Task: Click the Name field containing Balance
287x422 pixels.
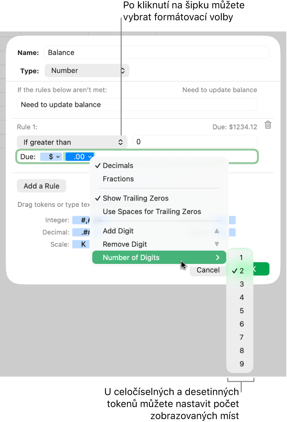Action: [x=156, y=53]
